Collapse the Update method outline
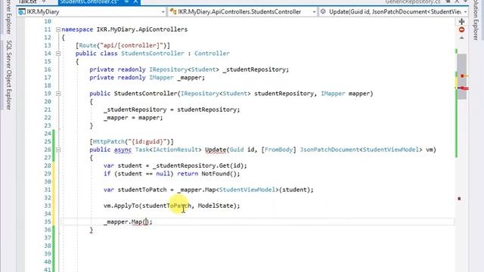Screen dimensions: 484x272 tap(58, 150)
